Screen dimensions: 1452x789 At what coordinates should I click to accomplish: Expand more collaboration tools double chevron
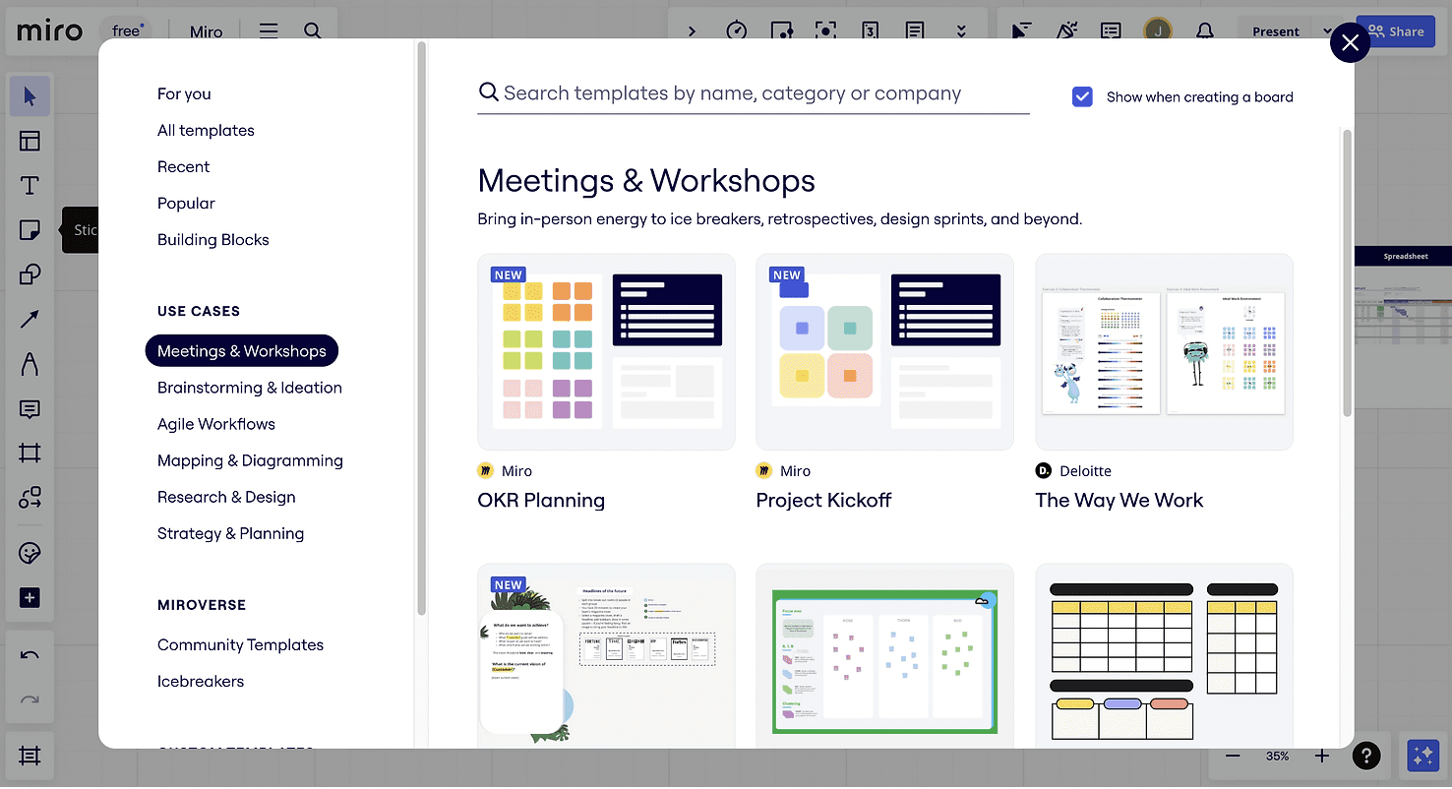point(962,31)
